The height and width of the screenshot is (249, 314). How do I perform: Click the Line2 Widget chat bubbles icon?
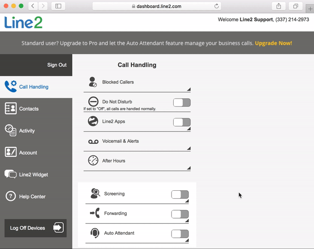click(10, 174)
